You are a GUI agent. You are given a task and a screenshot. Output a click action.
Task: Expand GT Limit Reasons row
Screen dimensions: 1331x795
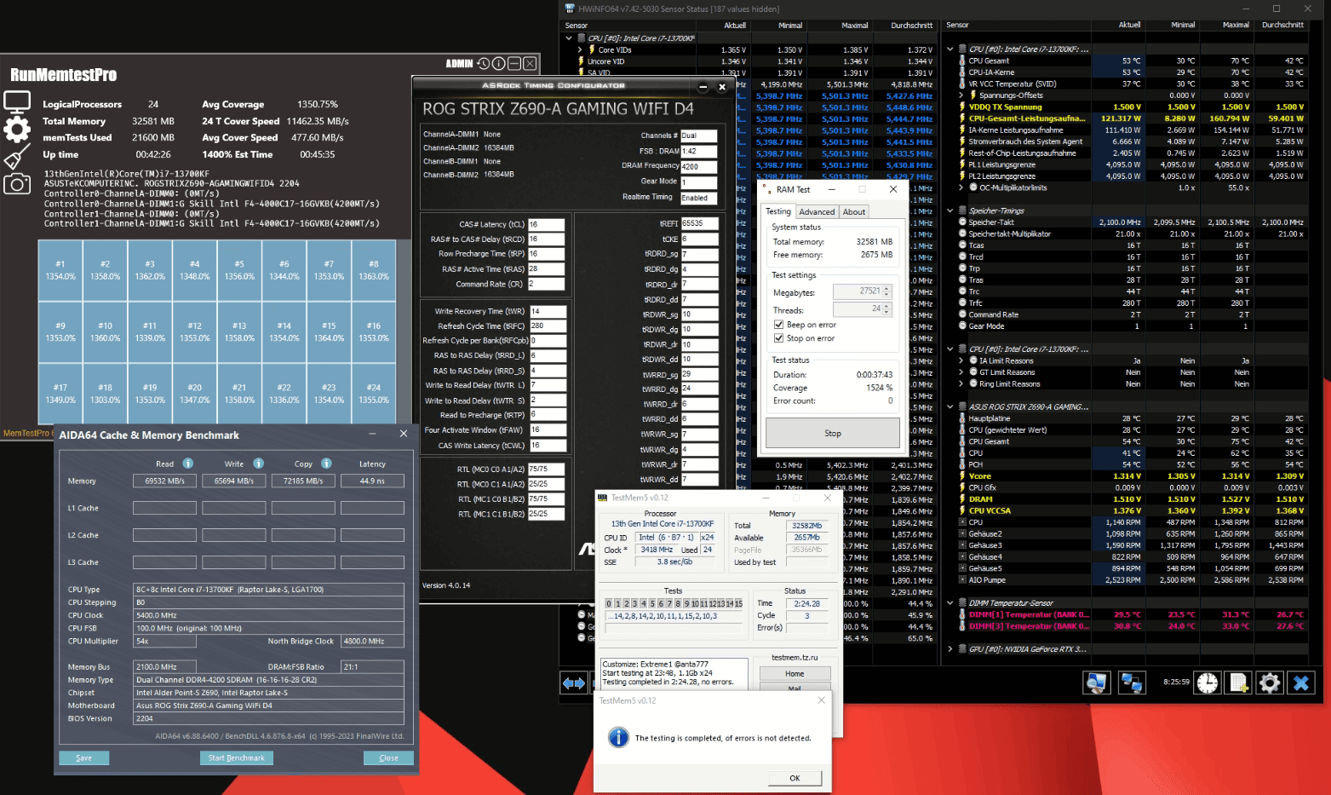click(x=962, y=372)
